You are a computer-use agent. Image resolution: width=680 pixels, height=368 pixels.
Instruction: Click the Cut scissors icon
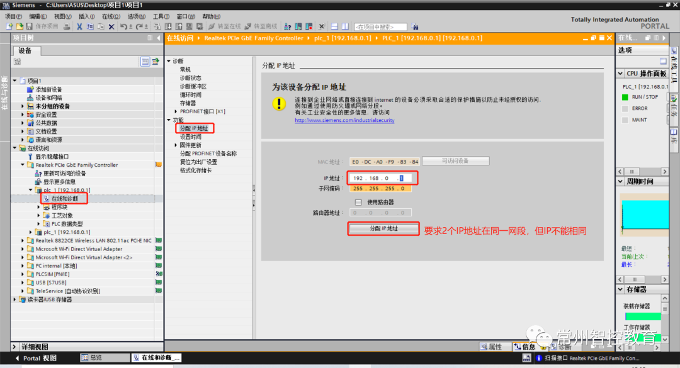pyautogui.click(x=79, y=27)
